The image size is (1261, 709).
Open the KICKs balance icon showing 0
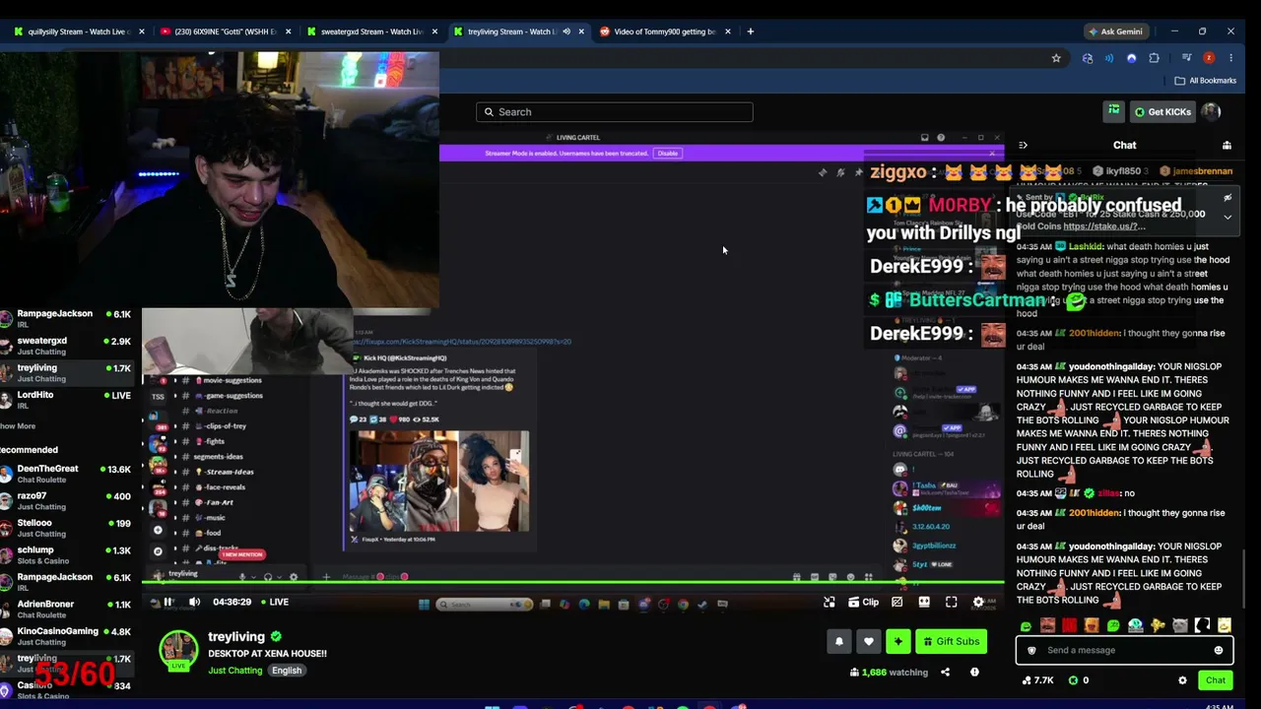coord(1073,680)
